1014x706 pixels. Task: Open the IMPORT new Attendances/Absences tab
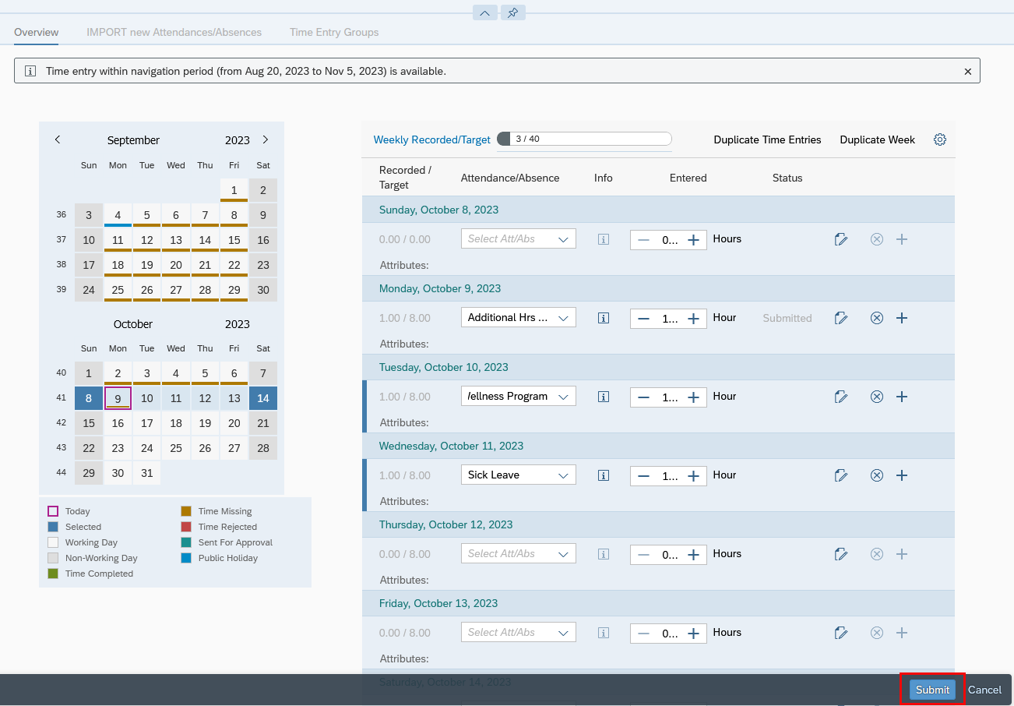point(174,32)
